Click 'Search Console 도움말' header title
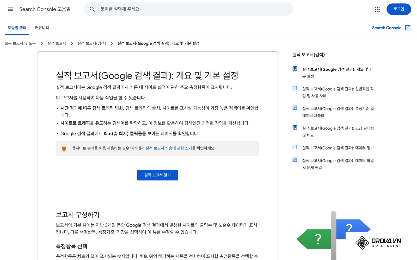Viewport: 417px width, 260px height. [45, 9]
